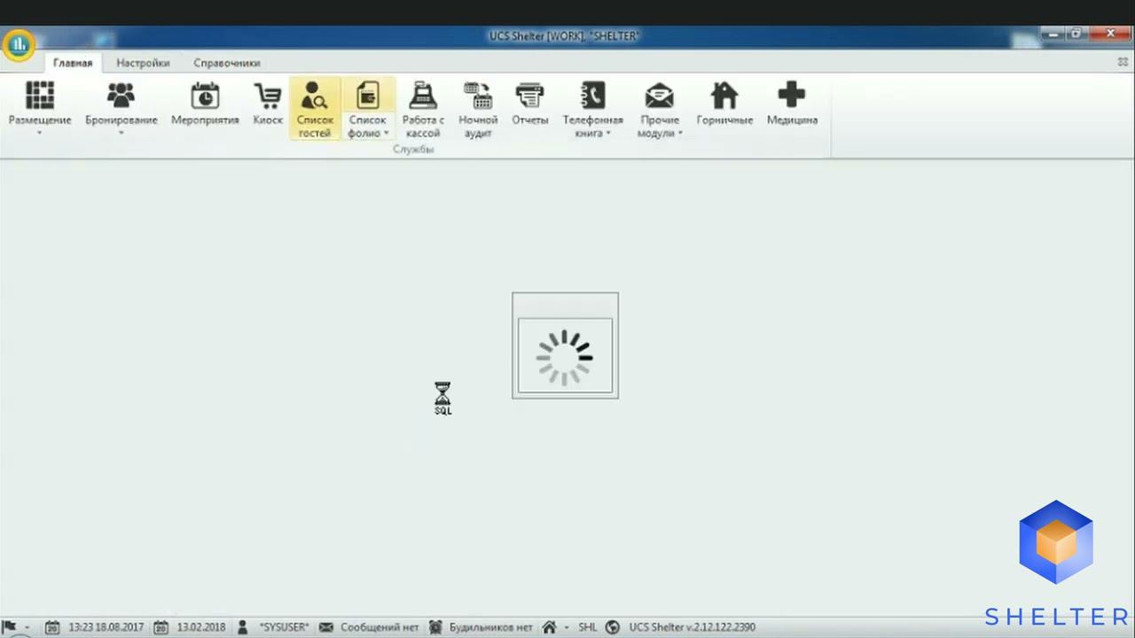Click the messages envelope icon in status bar
Image resolution: width=1135 pixels, height=638 pixels.
pyautogui.click(x=325, y=626)
